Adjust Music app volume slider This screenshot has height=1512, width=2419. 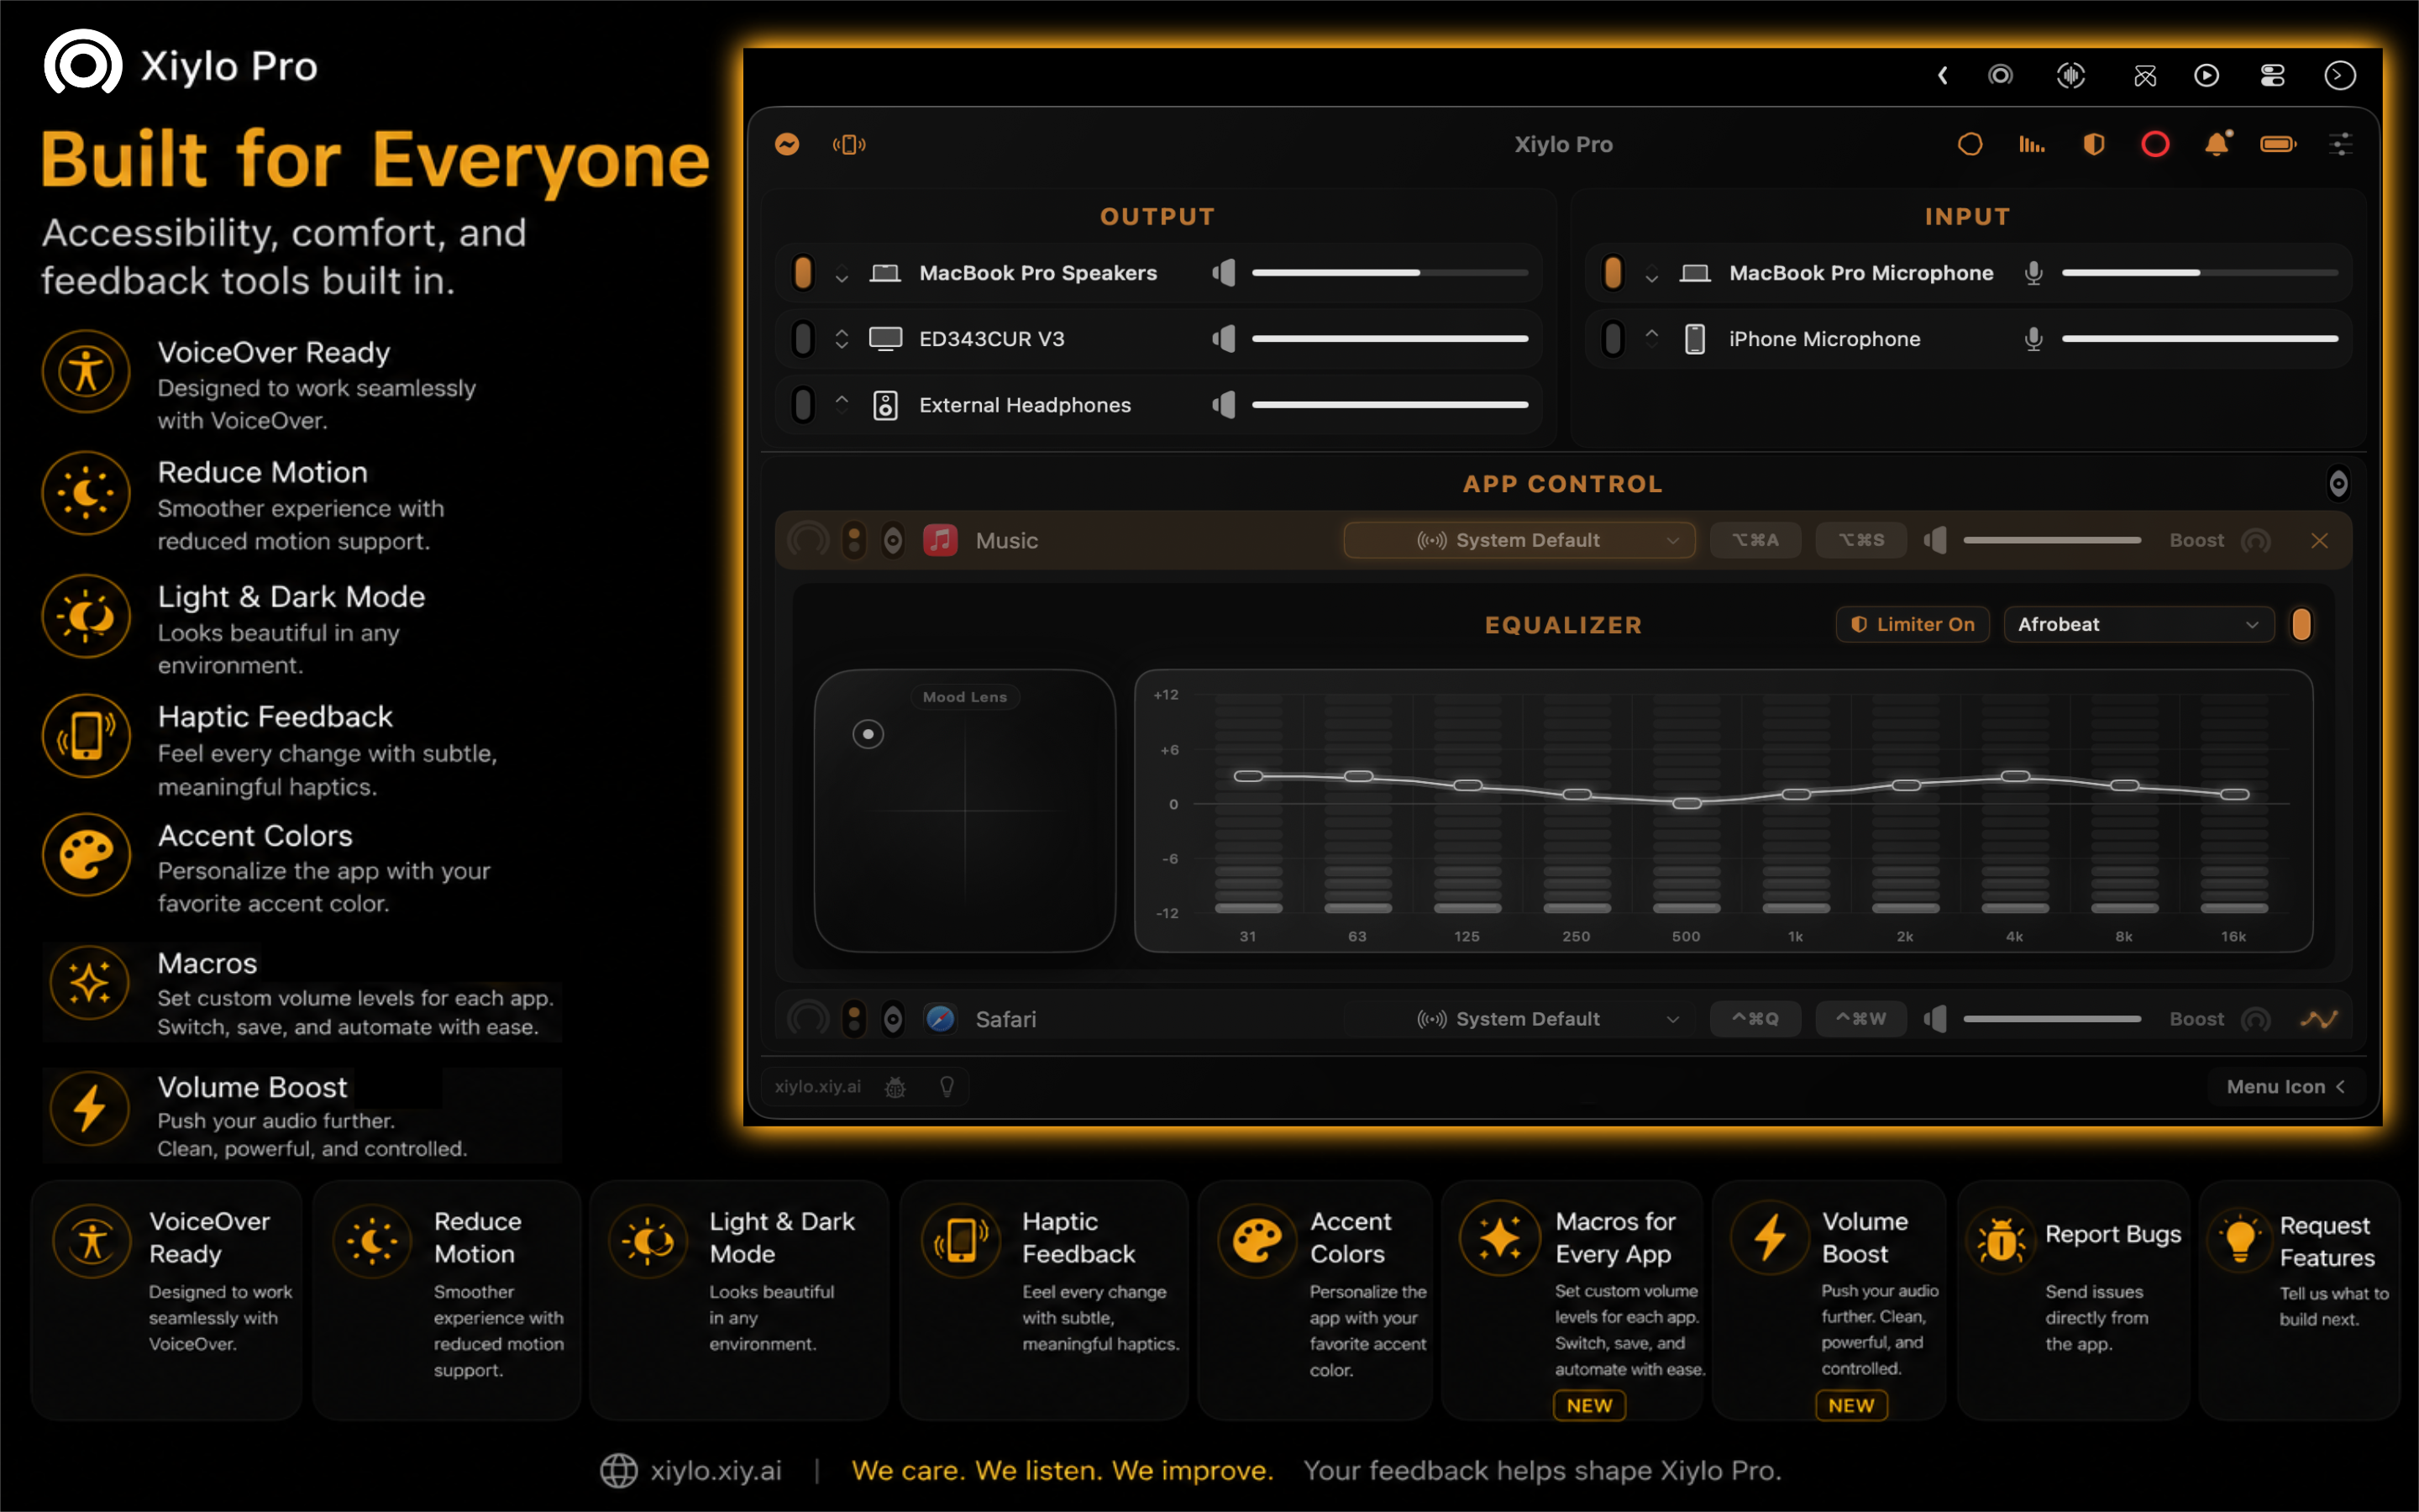2052,540
